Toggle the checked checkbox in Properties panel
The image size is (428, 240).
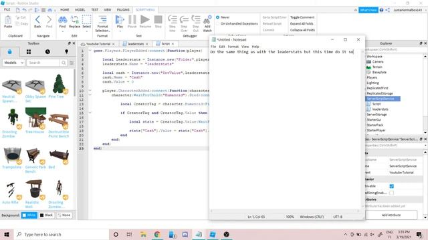click(391, 186)
